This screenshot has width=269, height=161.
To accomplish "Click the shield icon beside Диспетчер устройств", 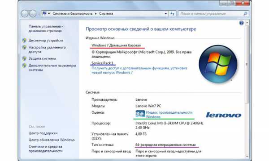I will (24, 41).
